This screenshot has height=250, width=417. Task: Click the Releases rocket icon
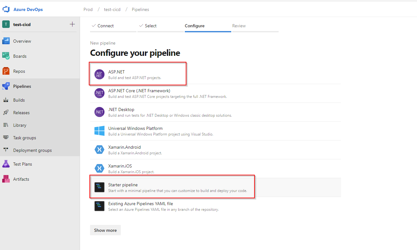click(6, 113)
